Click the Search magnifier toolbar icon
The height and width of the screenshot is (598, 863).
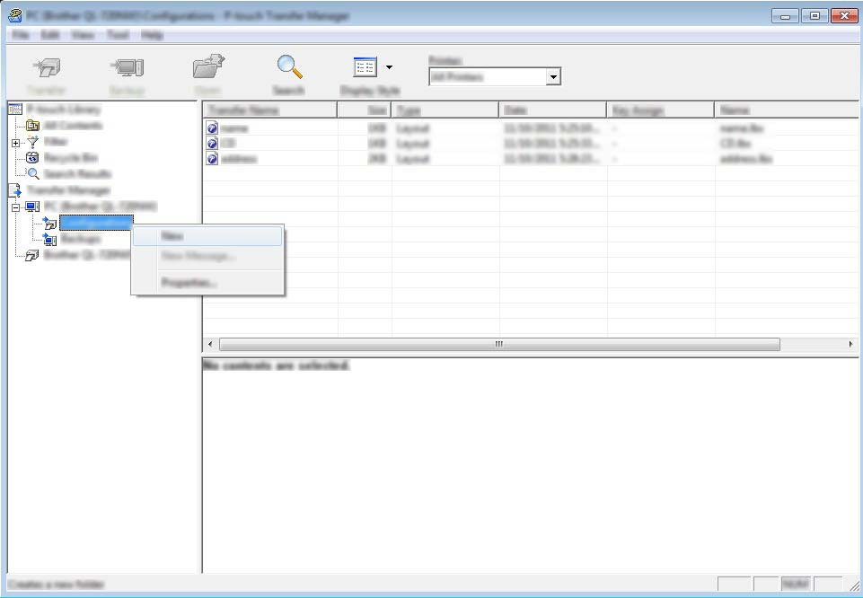click(289, 67)
